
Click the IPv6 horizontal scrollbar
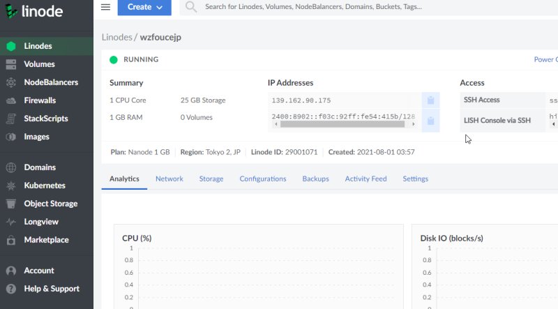point(342,124)
